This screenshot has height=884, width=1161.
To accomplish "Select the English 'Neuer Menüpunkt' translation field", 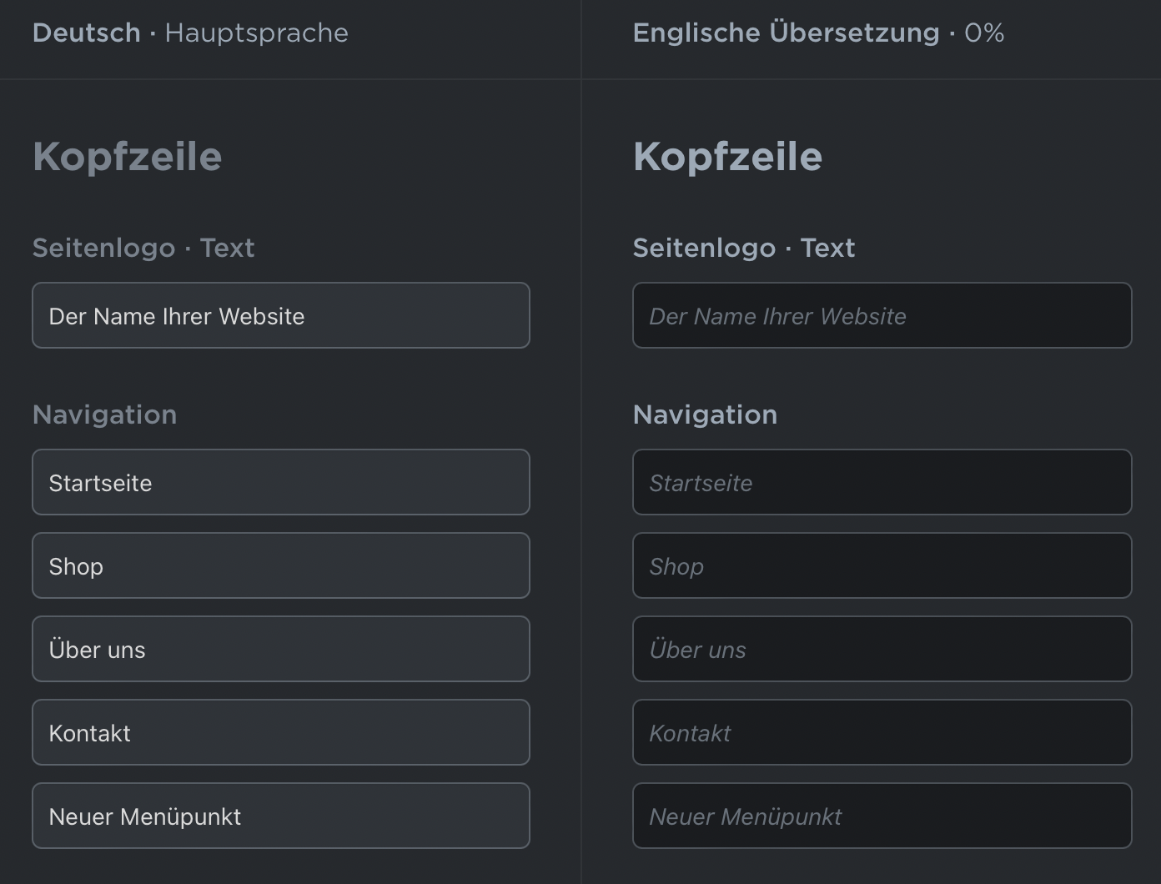I will pos(882,816).
